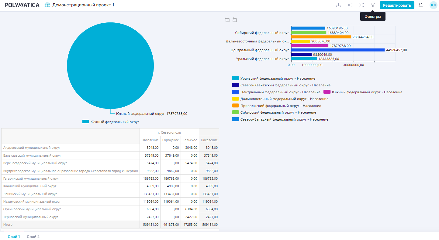The width and height of the screenshot is (439, 240).
Task: Click the г. Севастополь column header
Action: point(169,132)
